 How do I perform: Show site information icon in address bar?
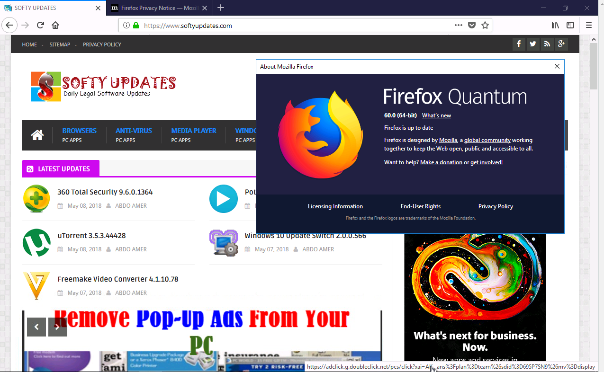(126, 25)
